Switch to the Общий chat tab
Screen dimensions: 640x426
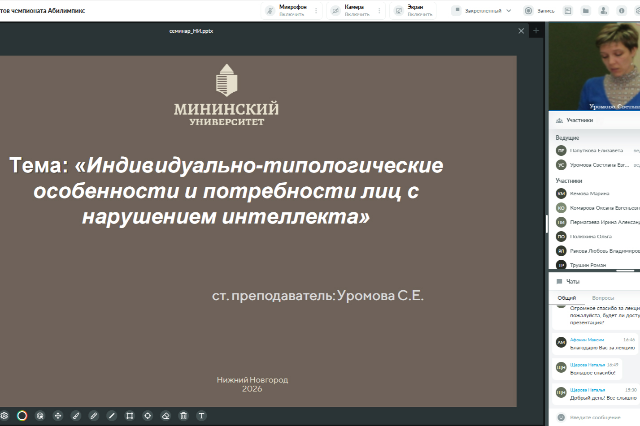coord(566,298)
